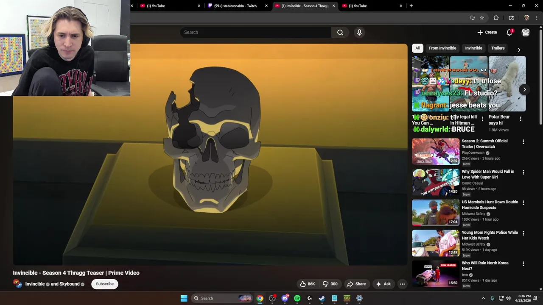The width and height of the screenshot is (543, 305).
Task: Open the Logitech G Hub taskbar icon
Action: click(x=309, y=298)
